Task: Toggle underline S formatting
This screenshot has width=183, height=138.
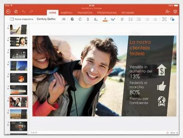Action: [88, 19]
